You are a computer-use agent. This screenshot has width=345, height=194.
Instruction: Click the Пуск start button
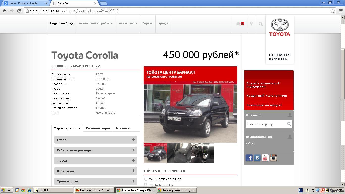(x=7, y=190)
